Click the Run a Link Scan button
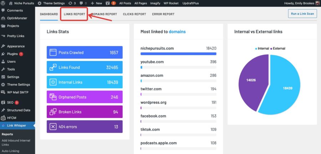This screenshot has height=154, width=321. (302, 14)
